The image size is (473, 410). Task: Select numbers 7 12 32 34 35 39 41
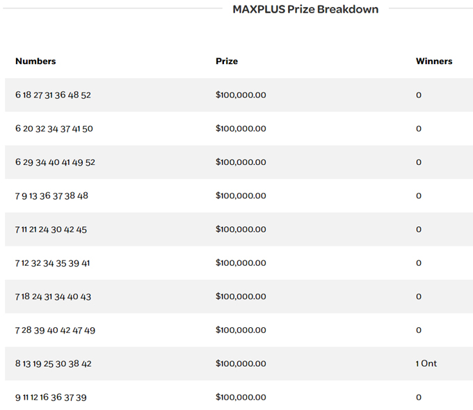[52, 263]
